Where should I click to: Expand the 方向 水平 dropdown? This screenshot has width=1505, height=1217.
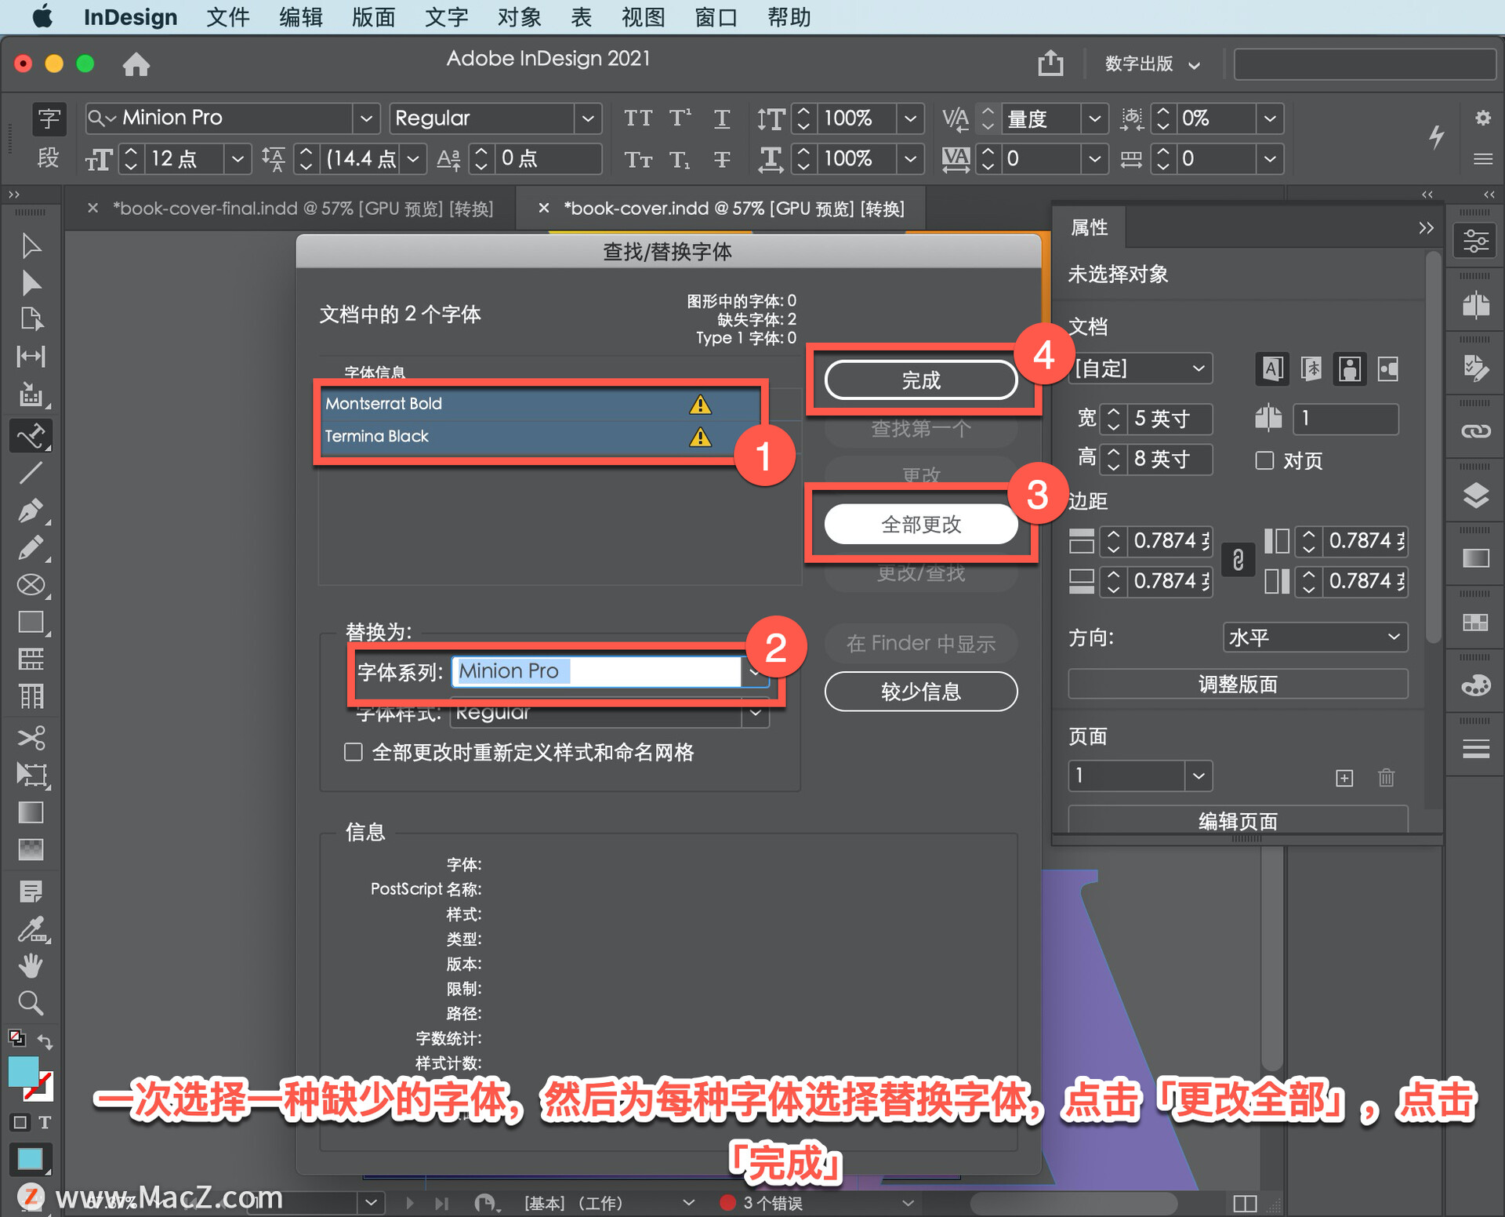click(1314, 637)
